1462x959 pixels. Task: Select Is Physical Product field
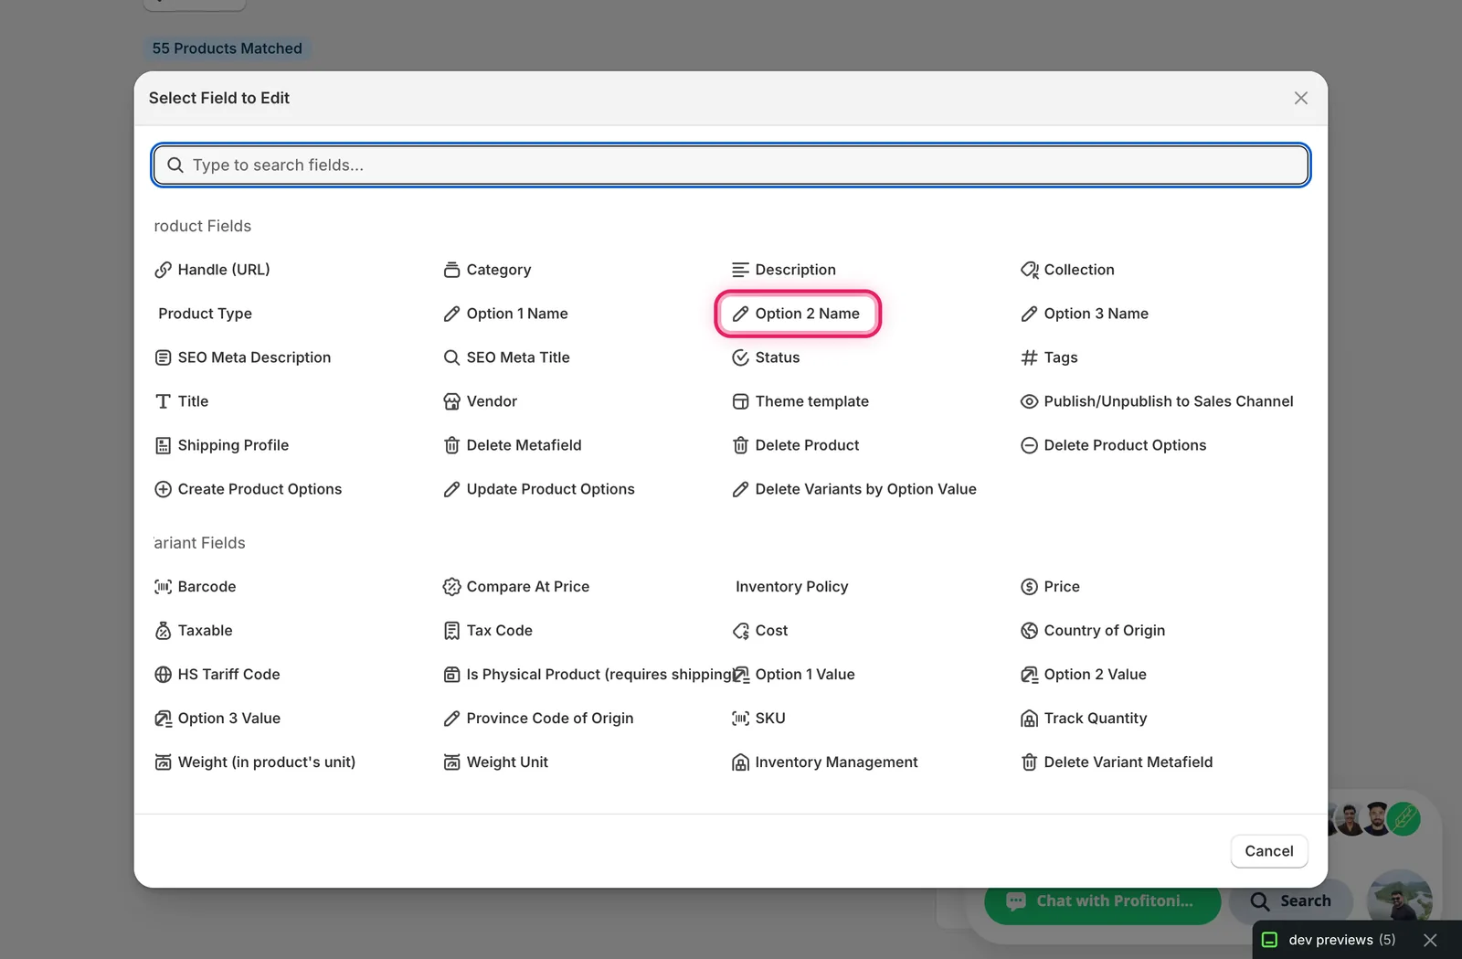click(x=587, y=675)
